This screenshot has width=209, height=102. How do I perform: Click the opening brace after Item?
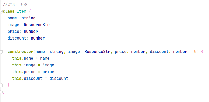click(30, 12)
